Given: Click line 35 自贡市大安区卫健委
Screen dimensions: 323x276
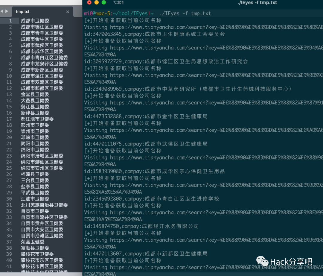Looking at the screenshot, I should [x=42, y=230].
